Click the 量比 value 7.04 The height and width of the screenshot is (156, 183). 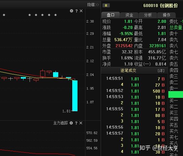point(162,40)
